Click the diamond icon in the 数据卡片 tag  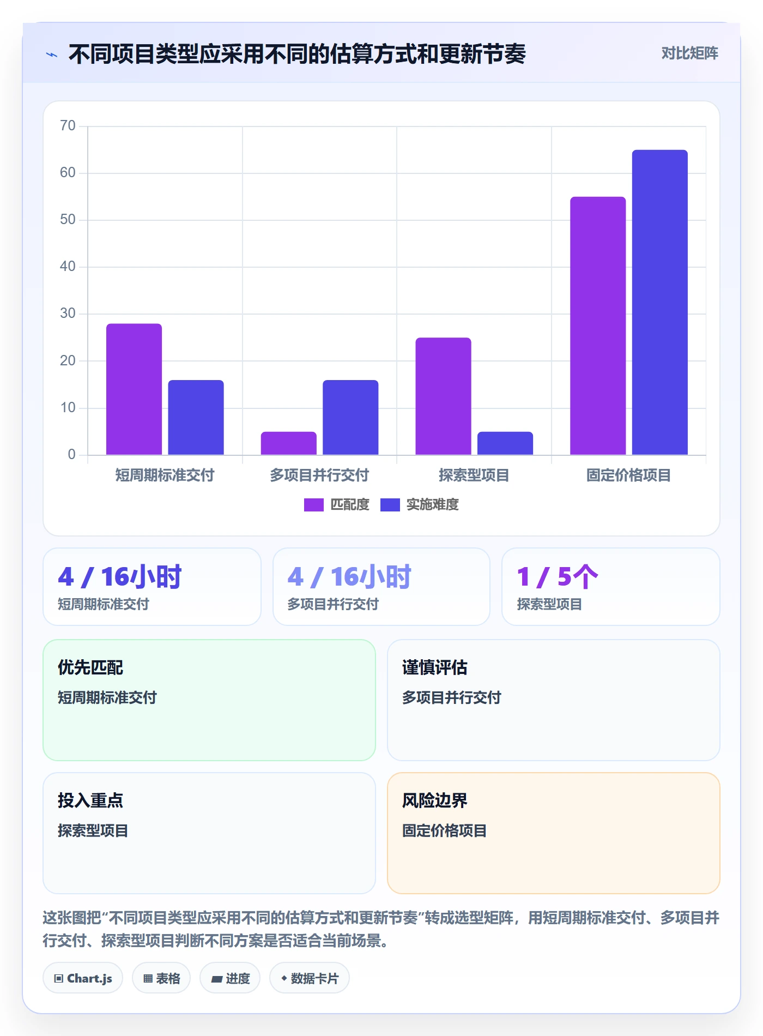(284, 978)
